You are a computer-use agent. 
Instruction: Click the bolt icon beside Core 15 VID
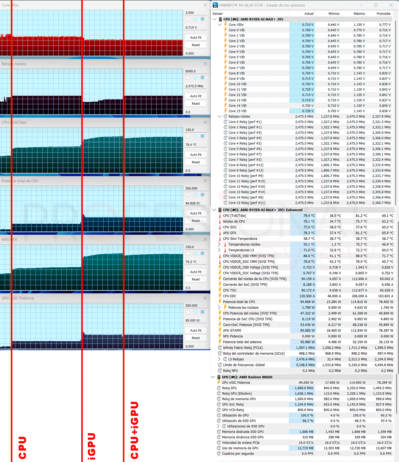(226, 111)
